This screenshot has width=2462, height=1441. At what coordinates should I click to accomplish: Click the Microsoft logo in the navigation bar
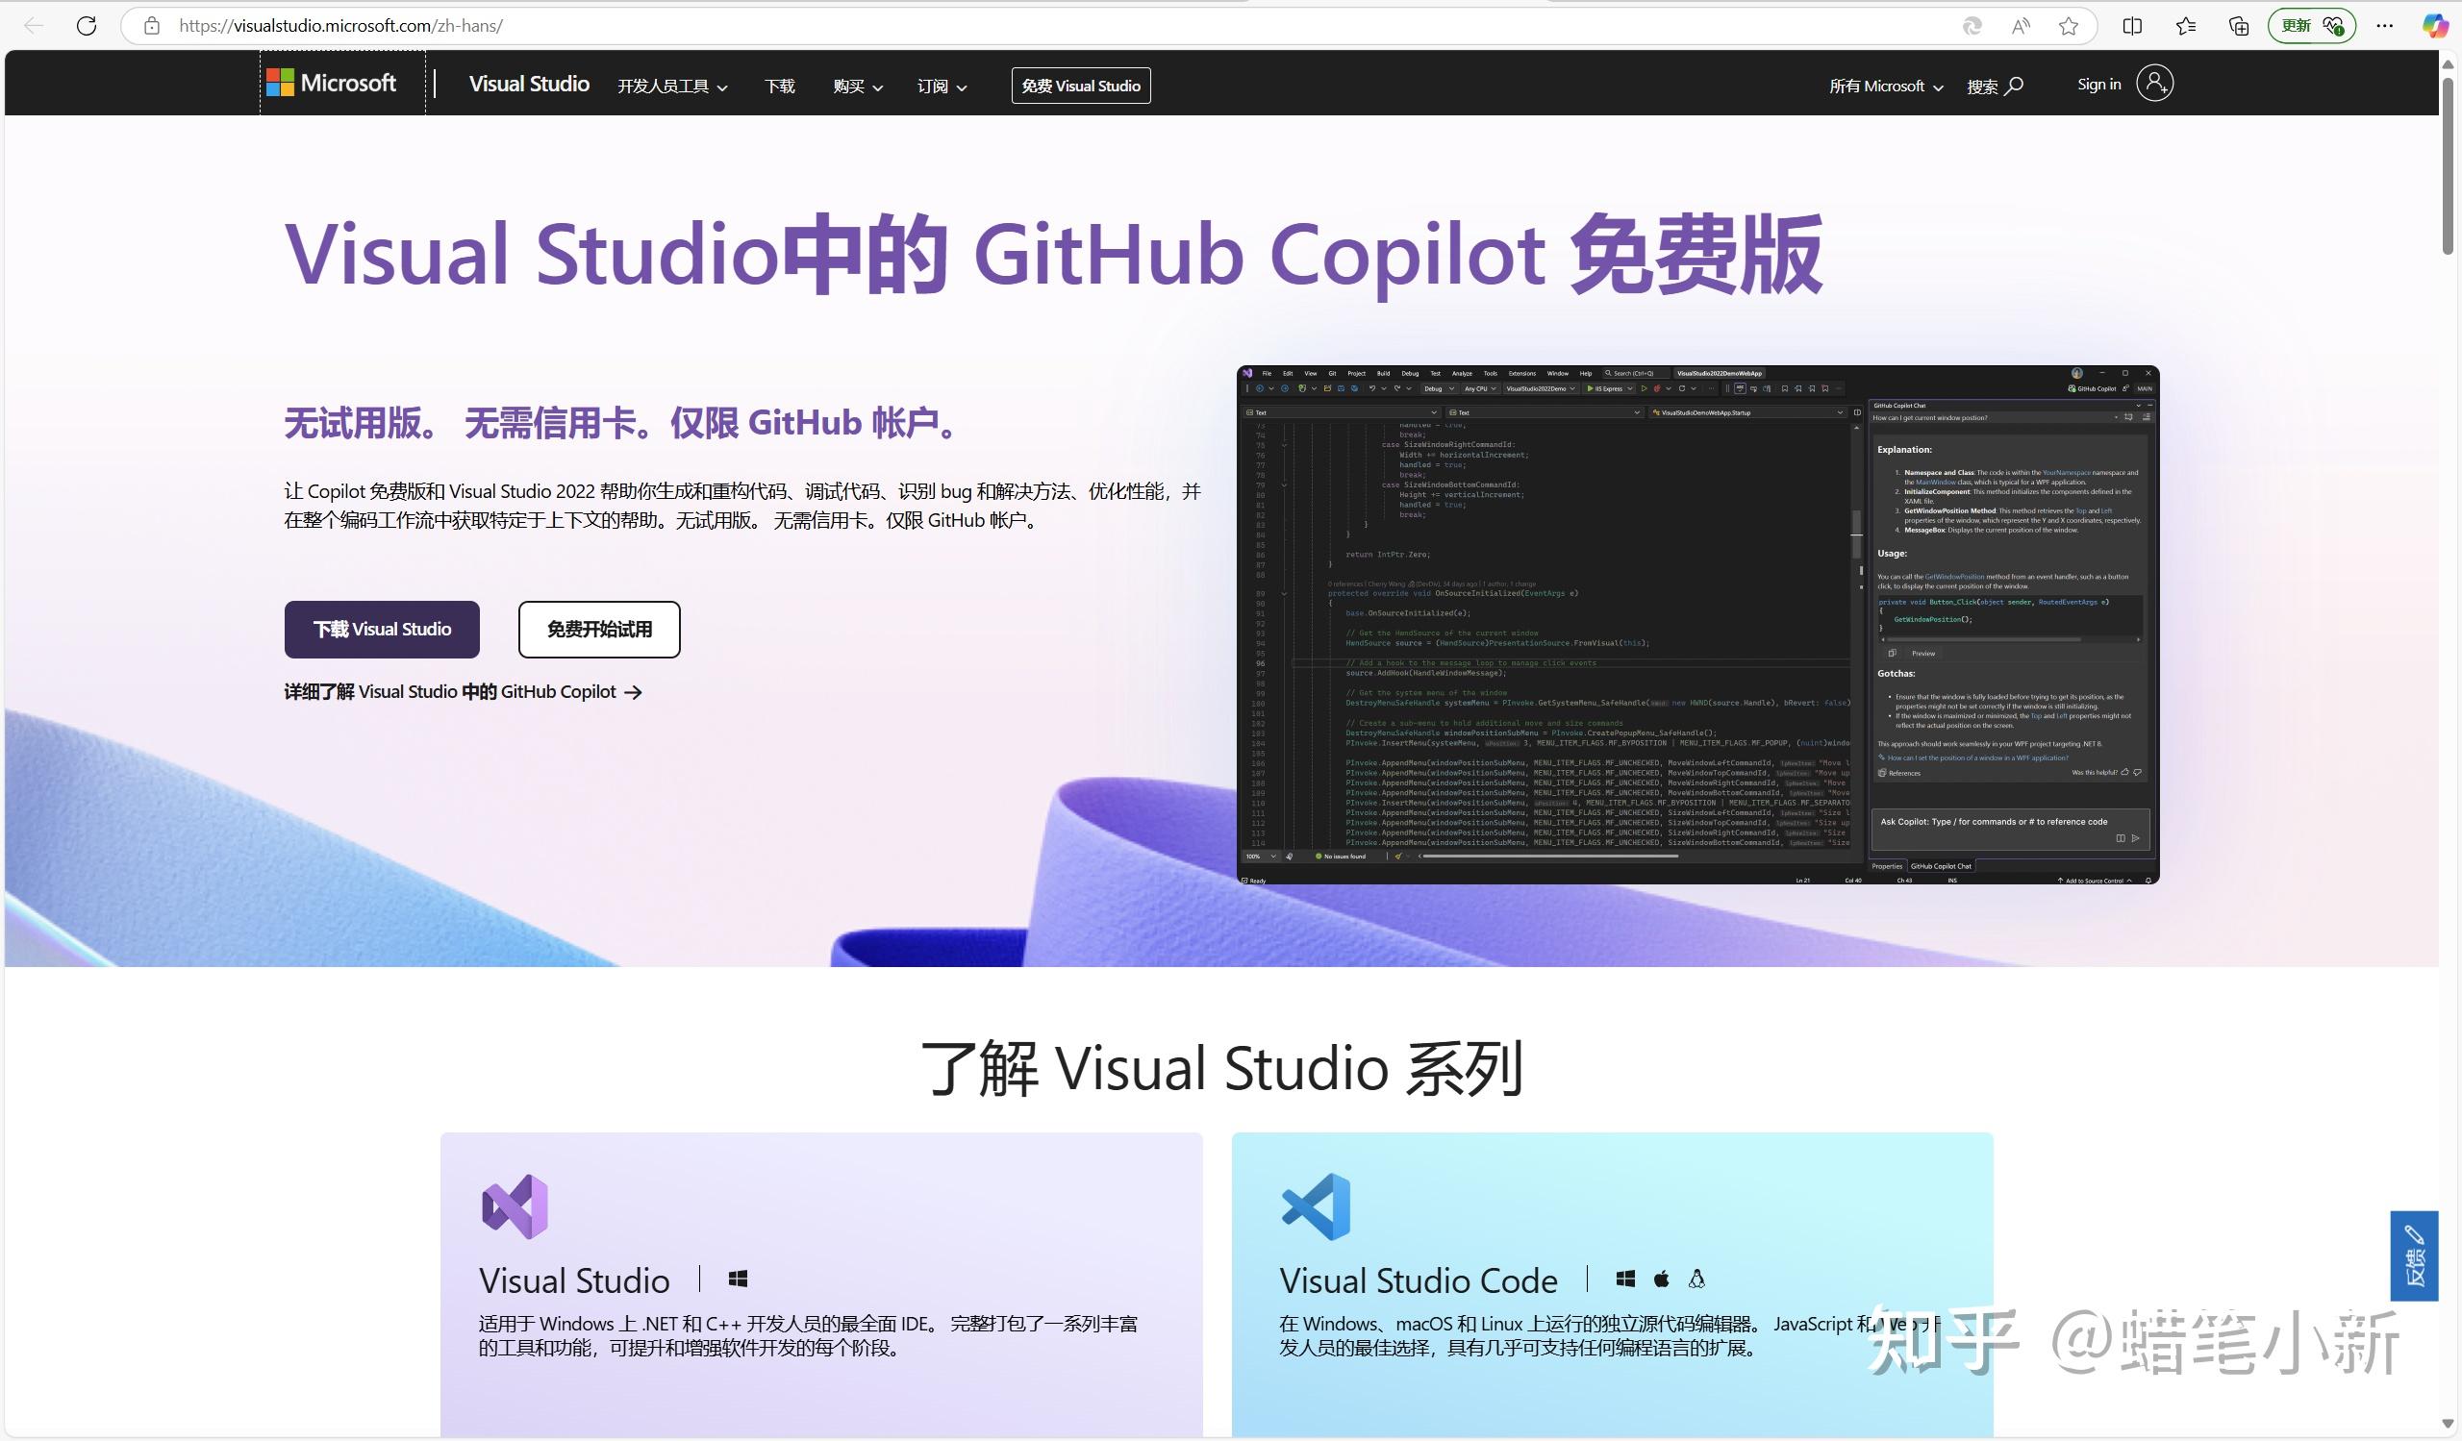332,83
